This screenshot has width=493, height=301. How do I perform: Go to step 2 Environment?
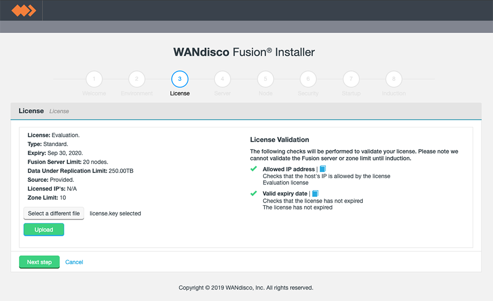point(137,79)
